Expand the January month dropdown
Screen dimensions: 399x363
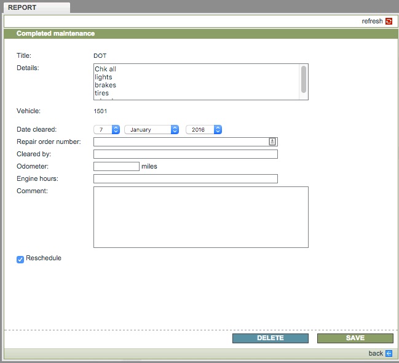pos(151,130)
